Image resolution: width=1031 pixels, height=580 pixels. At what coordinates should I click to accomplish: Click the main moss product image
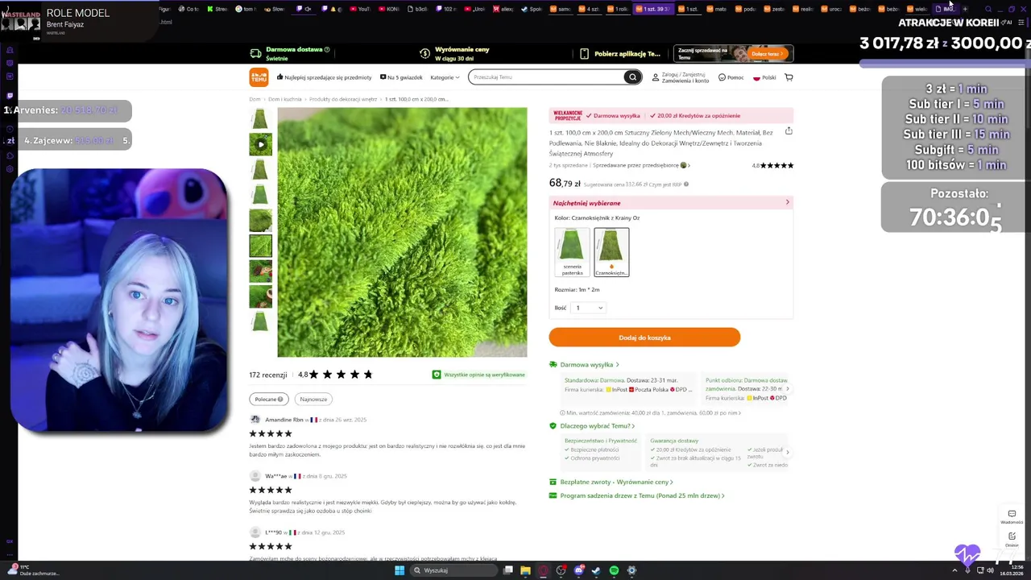402,232
